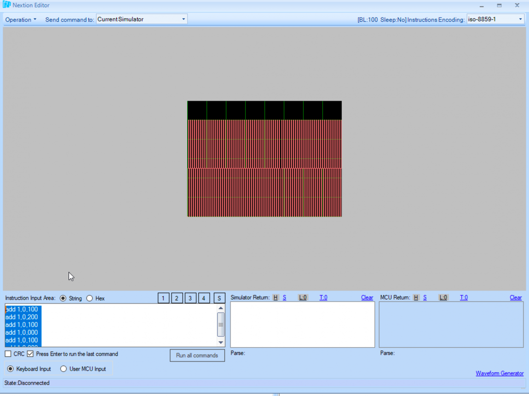The height and width of the screenshot is (396, 529).
Task: Clear the Simulator Return output
Action: coord(367,297)
